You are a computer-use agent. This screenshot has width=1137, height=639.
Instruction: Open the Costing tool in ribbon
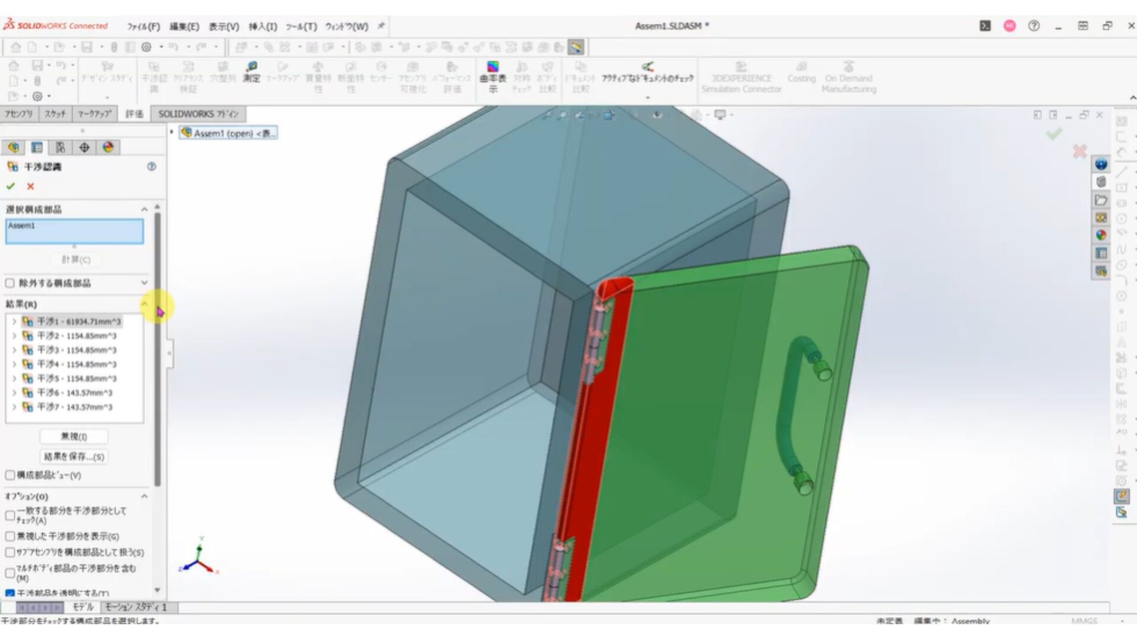pos(801,72)
